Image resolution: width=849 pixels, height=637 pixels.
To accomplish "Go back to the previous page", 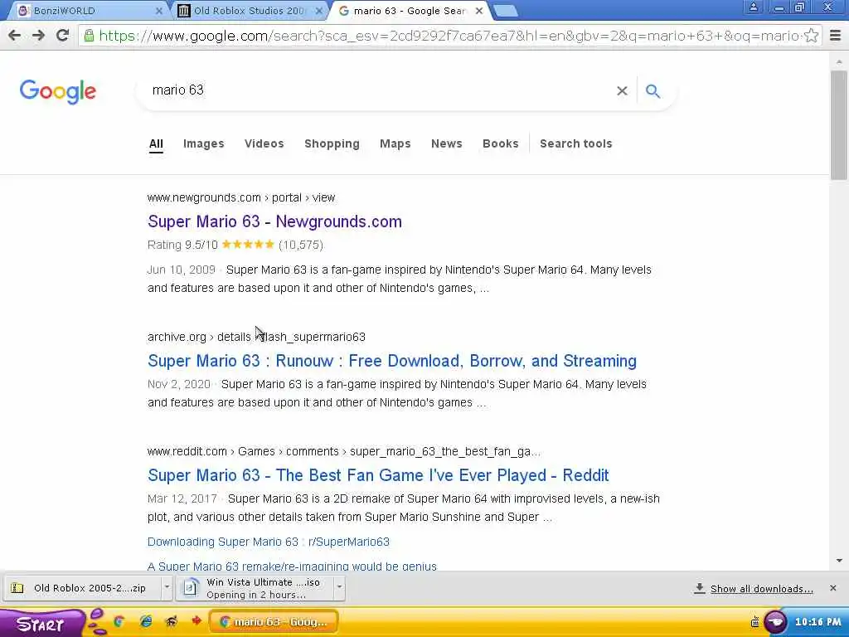I will (x=15, y=36).
